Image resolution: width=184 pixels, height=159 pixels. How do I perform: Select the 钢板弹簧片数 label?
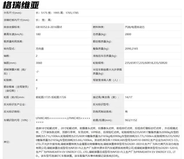pyautogui.click(x=15, y=72)
